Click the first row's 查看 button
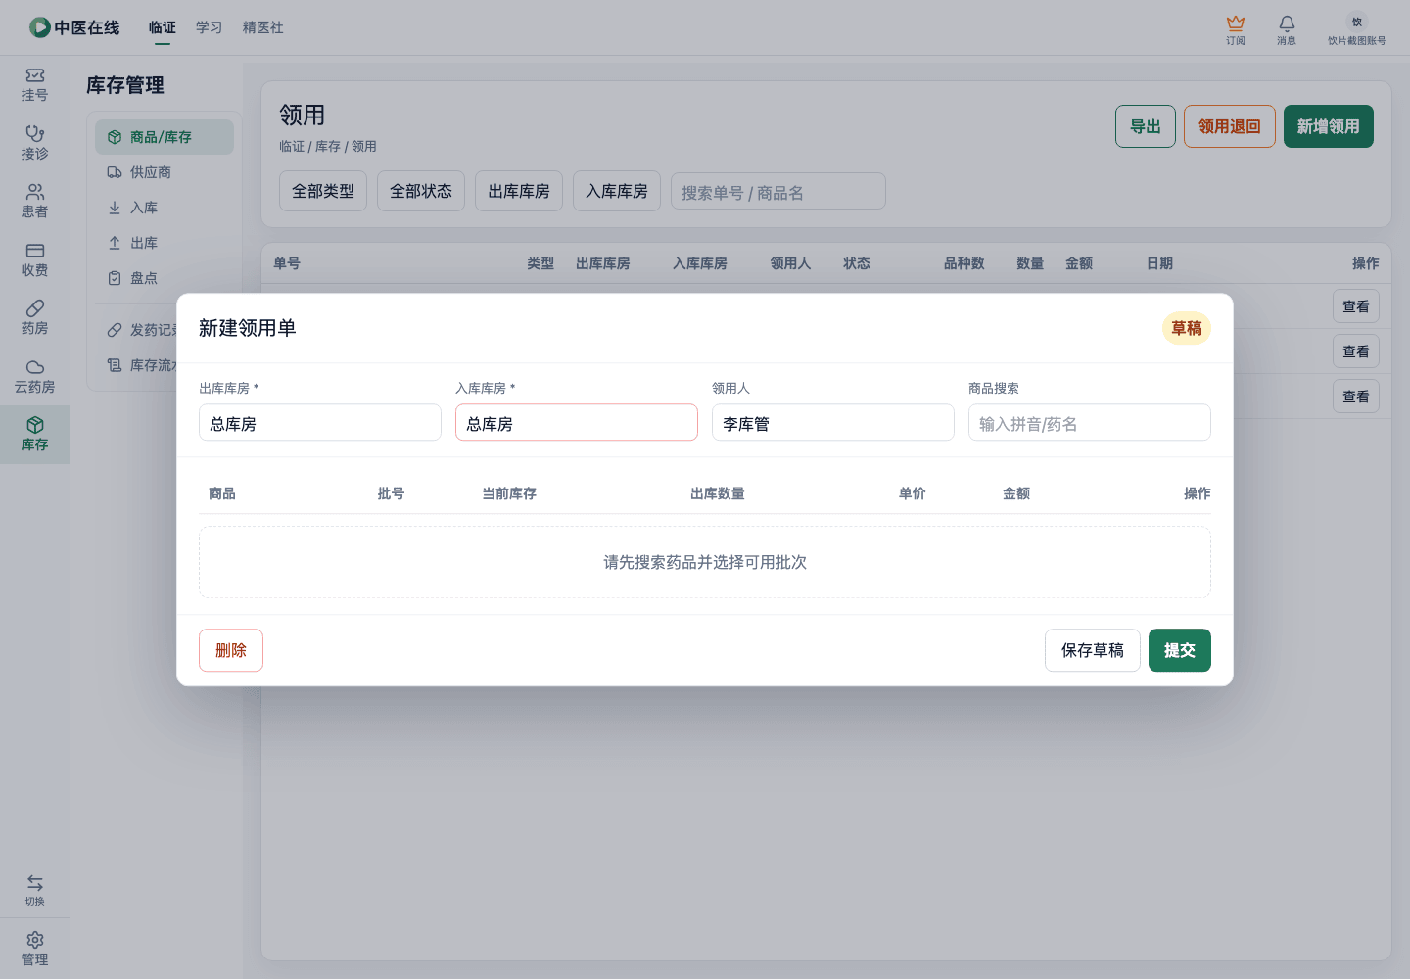The height and width of the screenshot is (980, 1410). click(1356, 306)
